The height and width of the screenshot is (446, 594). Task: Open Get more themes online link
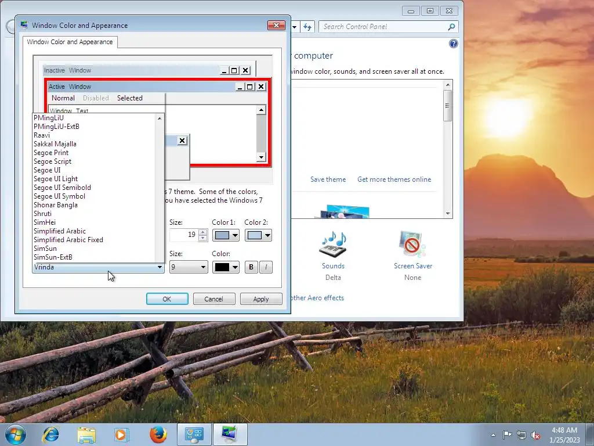tap(394, 179)
